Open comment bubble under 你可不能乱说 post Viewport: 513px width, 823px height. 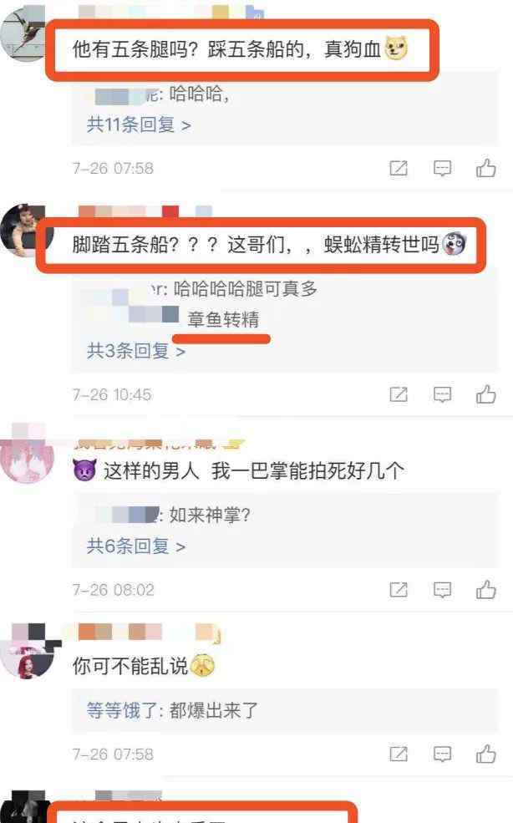point(442,754)
